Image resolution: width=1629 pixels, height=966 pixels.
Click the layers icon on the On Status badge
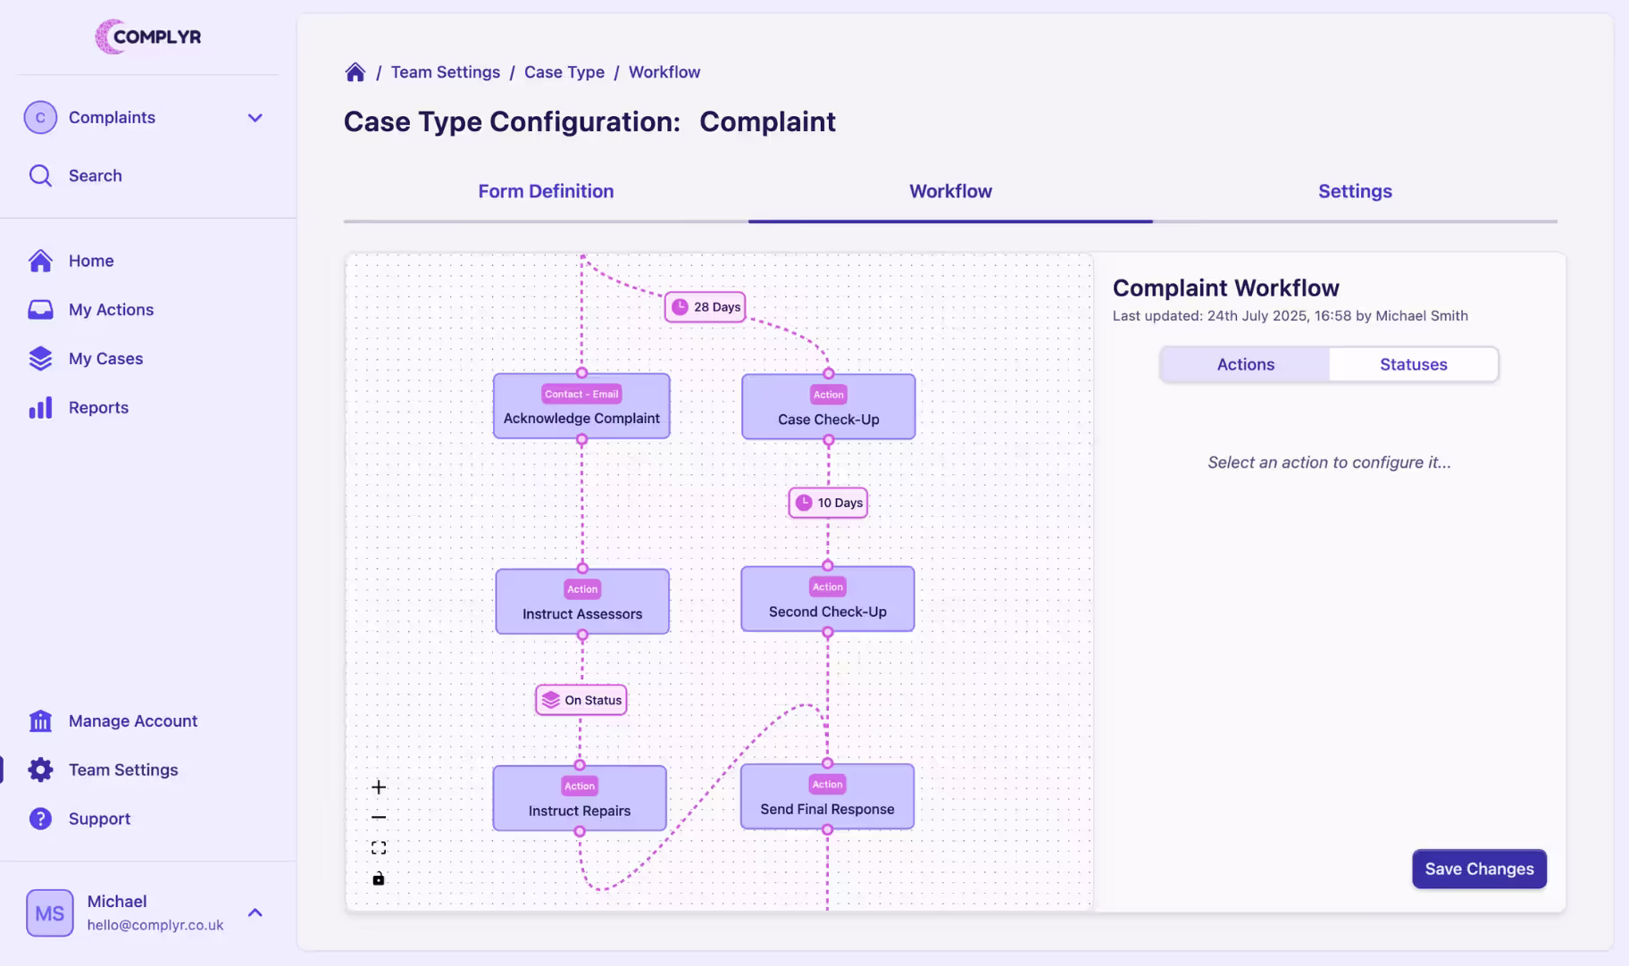[551, 700]
